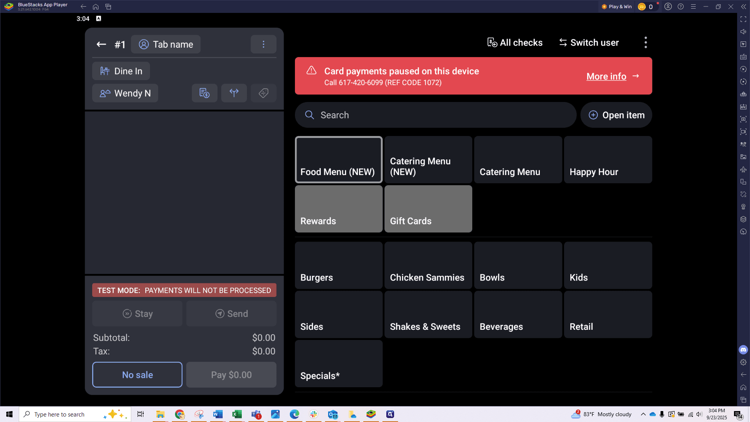The width and height of the screenshot is (750, 422).
Task: Open the Gift Cards menu
Action: [x=428, y=209]
